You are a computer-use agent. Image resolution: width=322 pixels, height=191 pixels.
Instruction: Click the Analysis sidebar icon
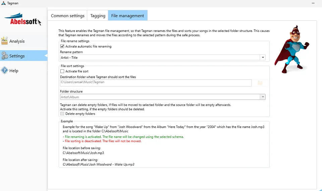(x=4, y=41)
